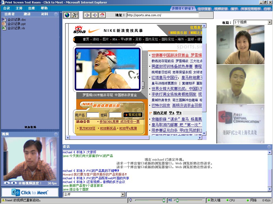The width and height of the screenshot is (273, 204).
Task: Collapse the 视频 video panel
Action: pos(56,134)
